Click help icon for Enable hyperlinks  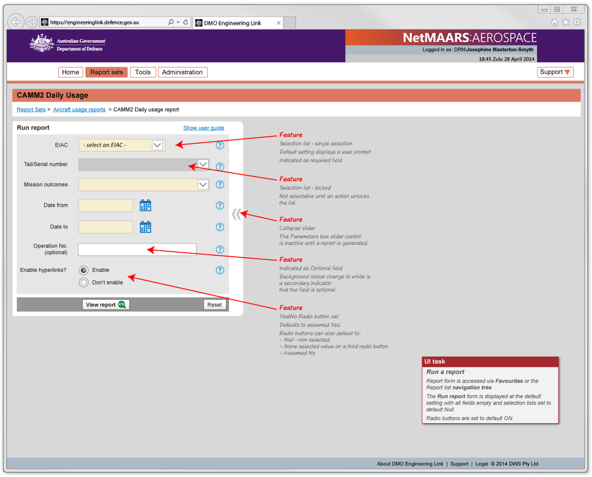[x=220, y=270]
